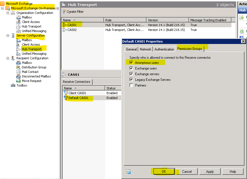Click the Client CAS01 connector icon

pyautogui.click(x=66, y=93)
